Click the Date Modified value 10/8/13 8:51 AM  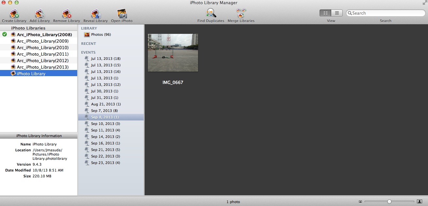coord(48,170)
